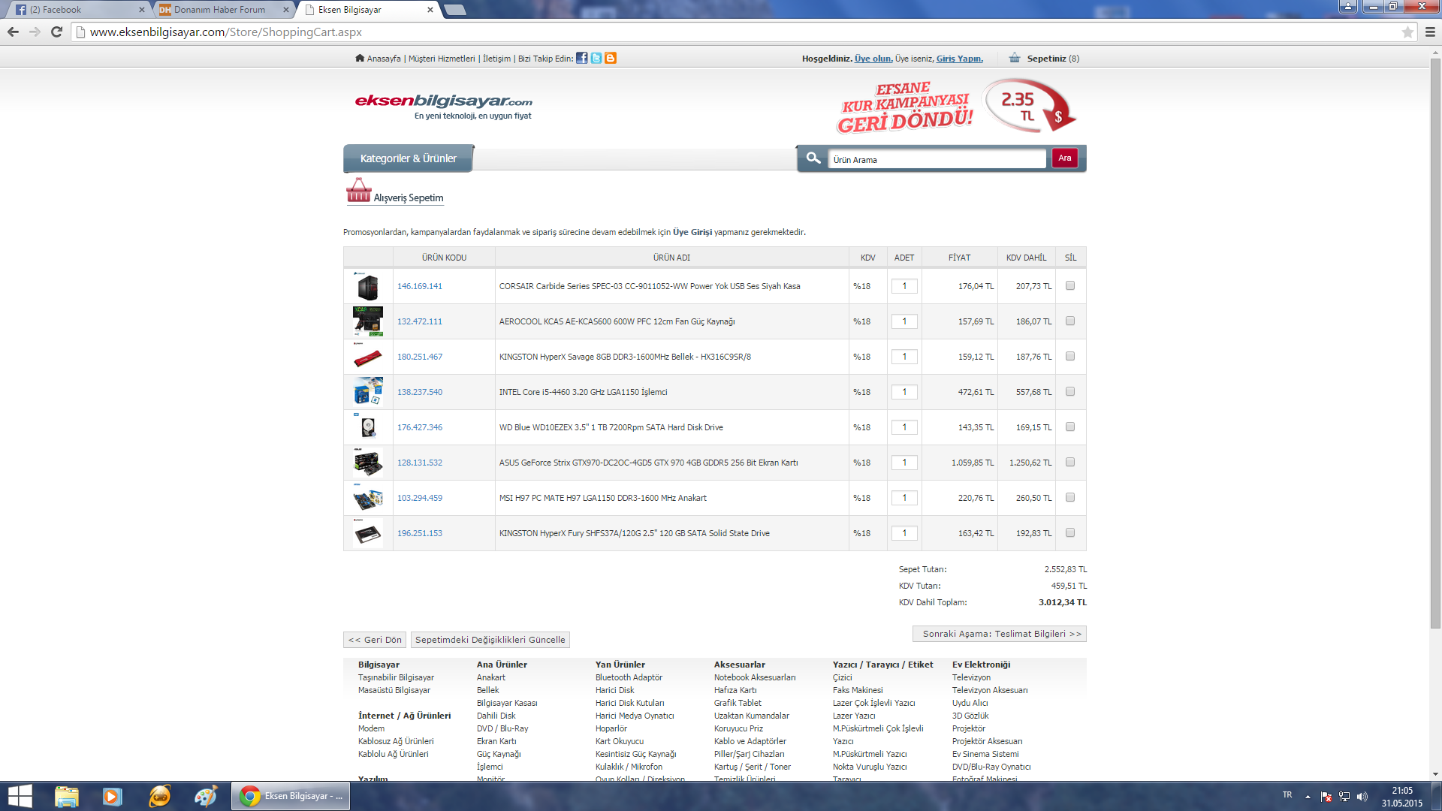Click the eksenbilgisayar.com logo
The height and width of the screenshot is (811, 1442).
tap(444, 106)
